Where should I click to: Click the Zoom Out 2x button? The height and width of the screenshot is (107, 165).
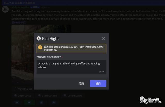(x=23, y=96)
